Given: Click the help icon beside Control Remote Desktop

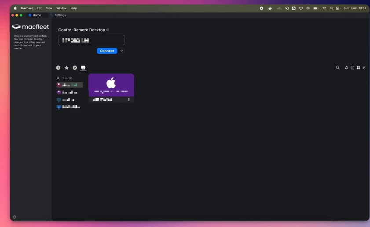Looking at the screenshot, I should click(x=108, y=30).
